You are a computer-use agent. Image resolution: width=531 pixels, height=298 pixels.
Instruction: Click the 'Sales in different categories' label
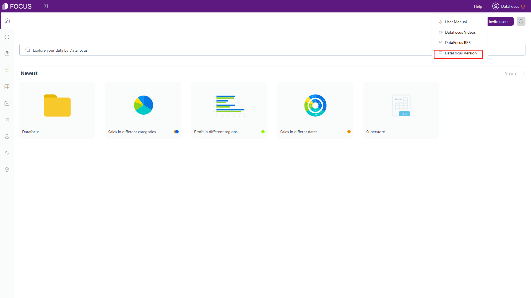pos(132,132)
